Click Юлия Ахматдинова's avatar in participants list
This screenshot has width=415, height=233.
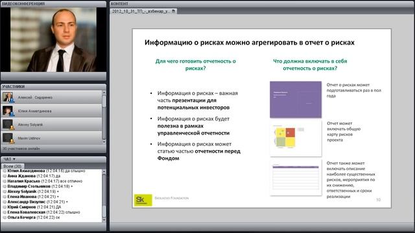[x=8, y=111]
